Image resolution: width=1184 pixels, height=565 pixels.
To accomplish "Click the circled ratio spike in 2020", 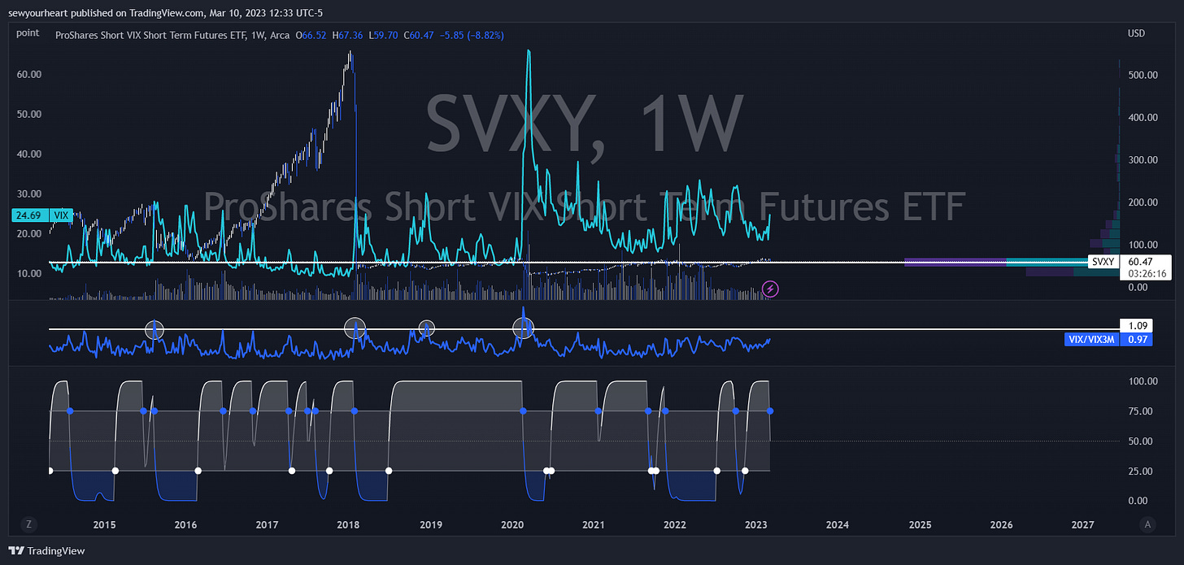I will pyautogui.click(x=524, y=328).
